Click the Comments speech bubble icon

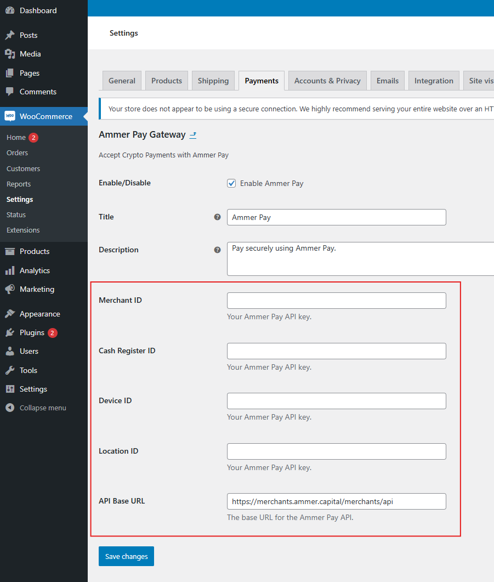click(x=10, y=91)
